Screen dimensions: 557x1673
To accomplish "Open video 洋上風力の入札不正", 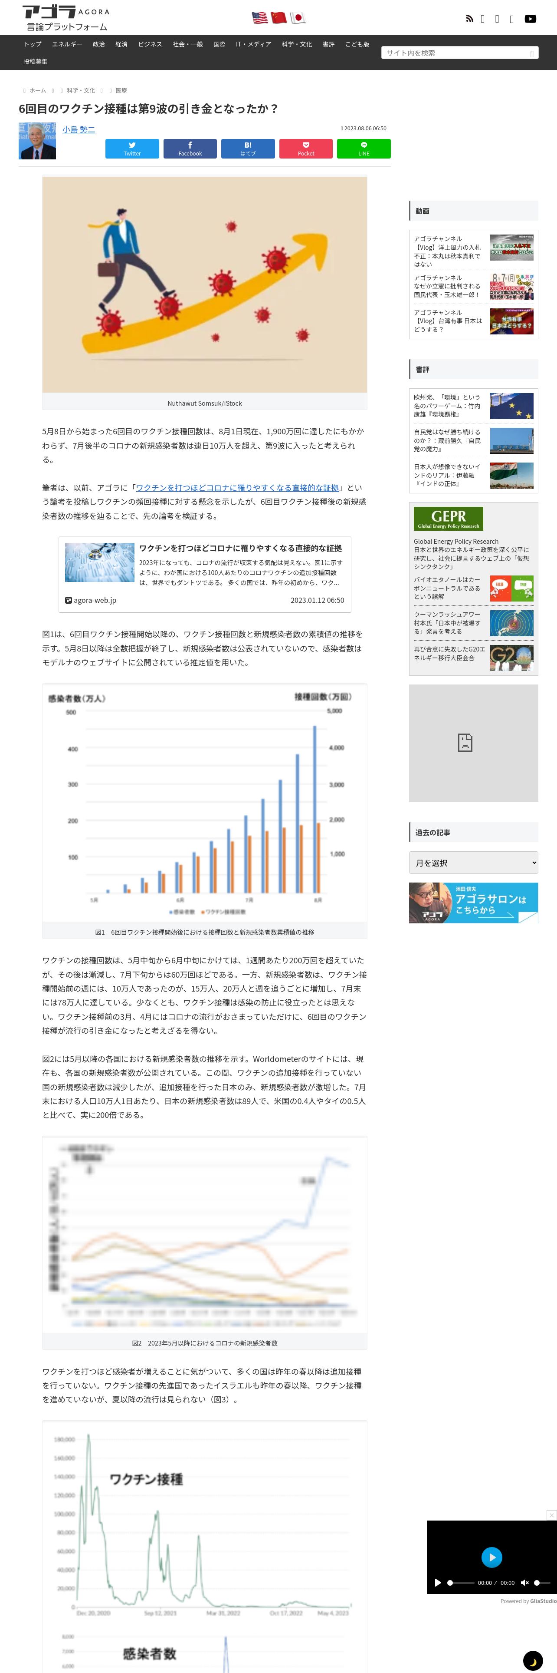I will pyautogui.click(x=473, y=251).
